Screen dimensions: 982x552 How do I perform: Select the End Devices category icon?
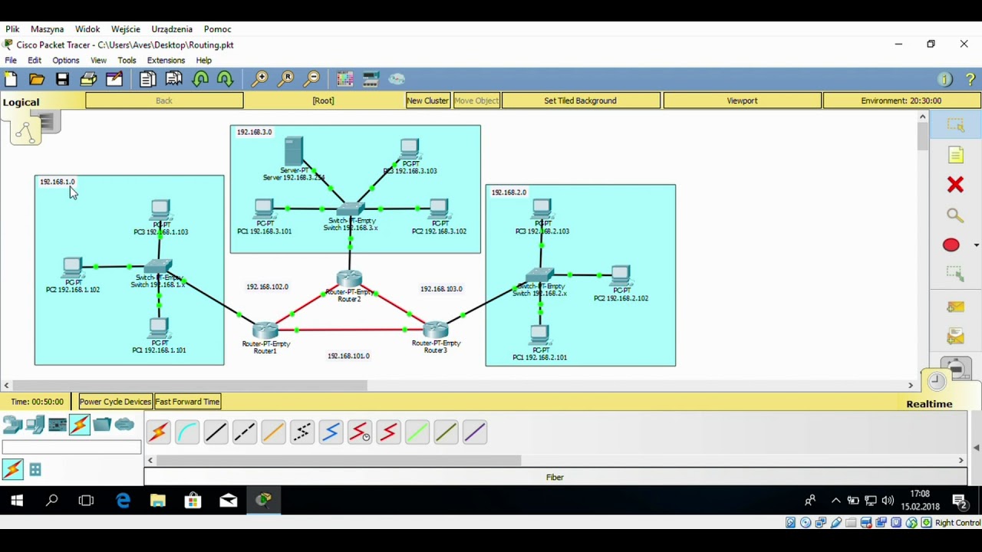[35, 425]
